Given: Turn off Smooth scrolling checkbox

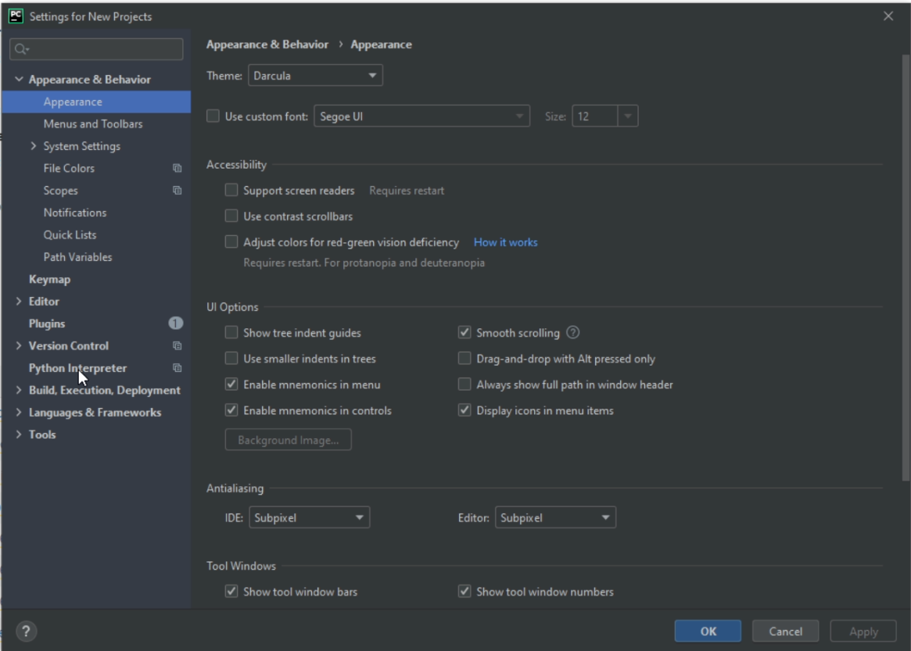Looking at the screenshot, I should [x=464, y=332].
